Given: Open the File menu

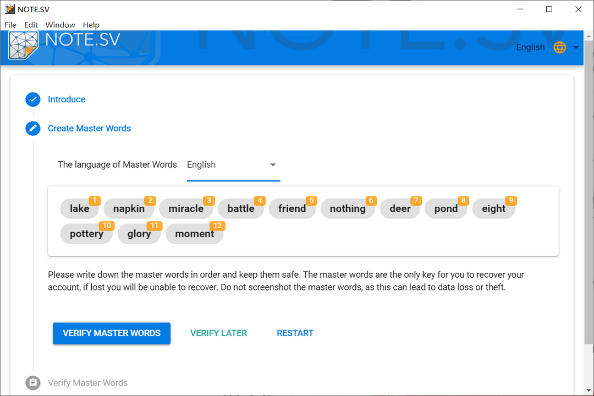Looking at the screenshot, I should pos(10,25).
